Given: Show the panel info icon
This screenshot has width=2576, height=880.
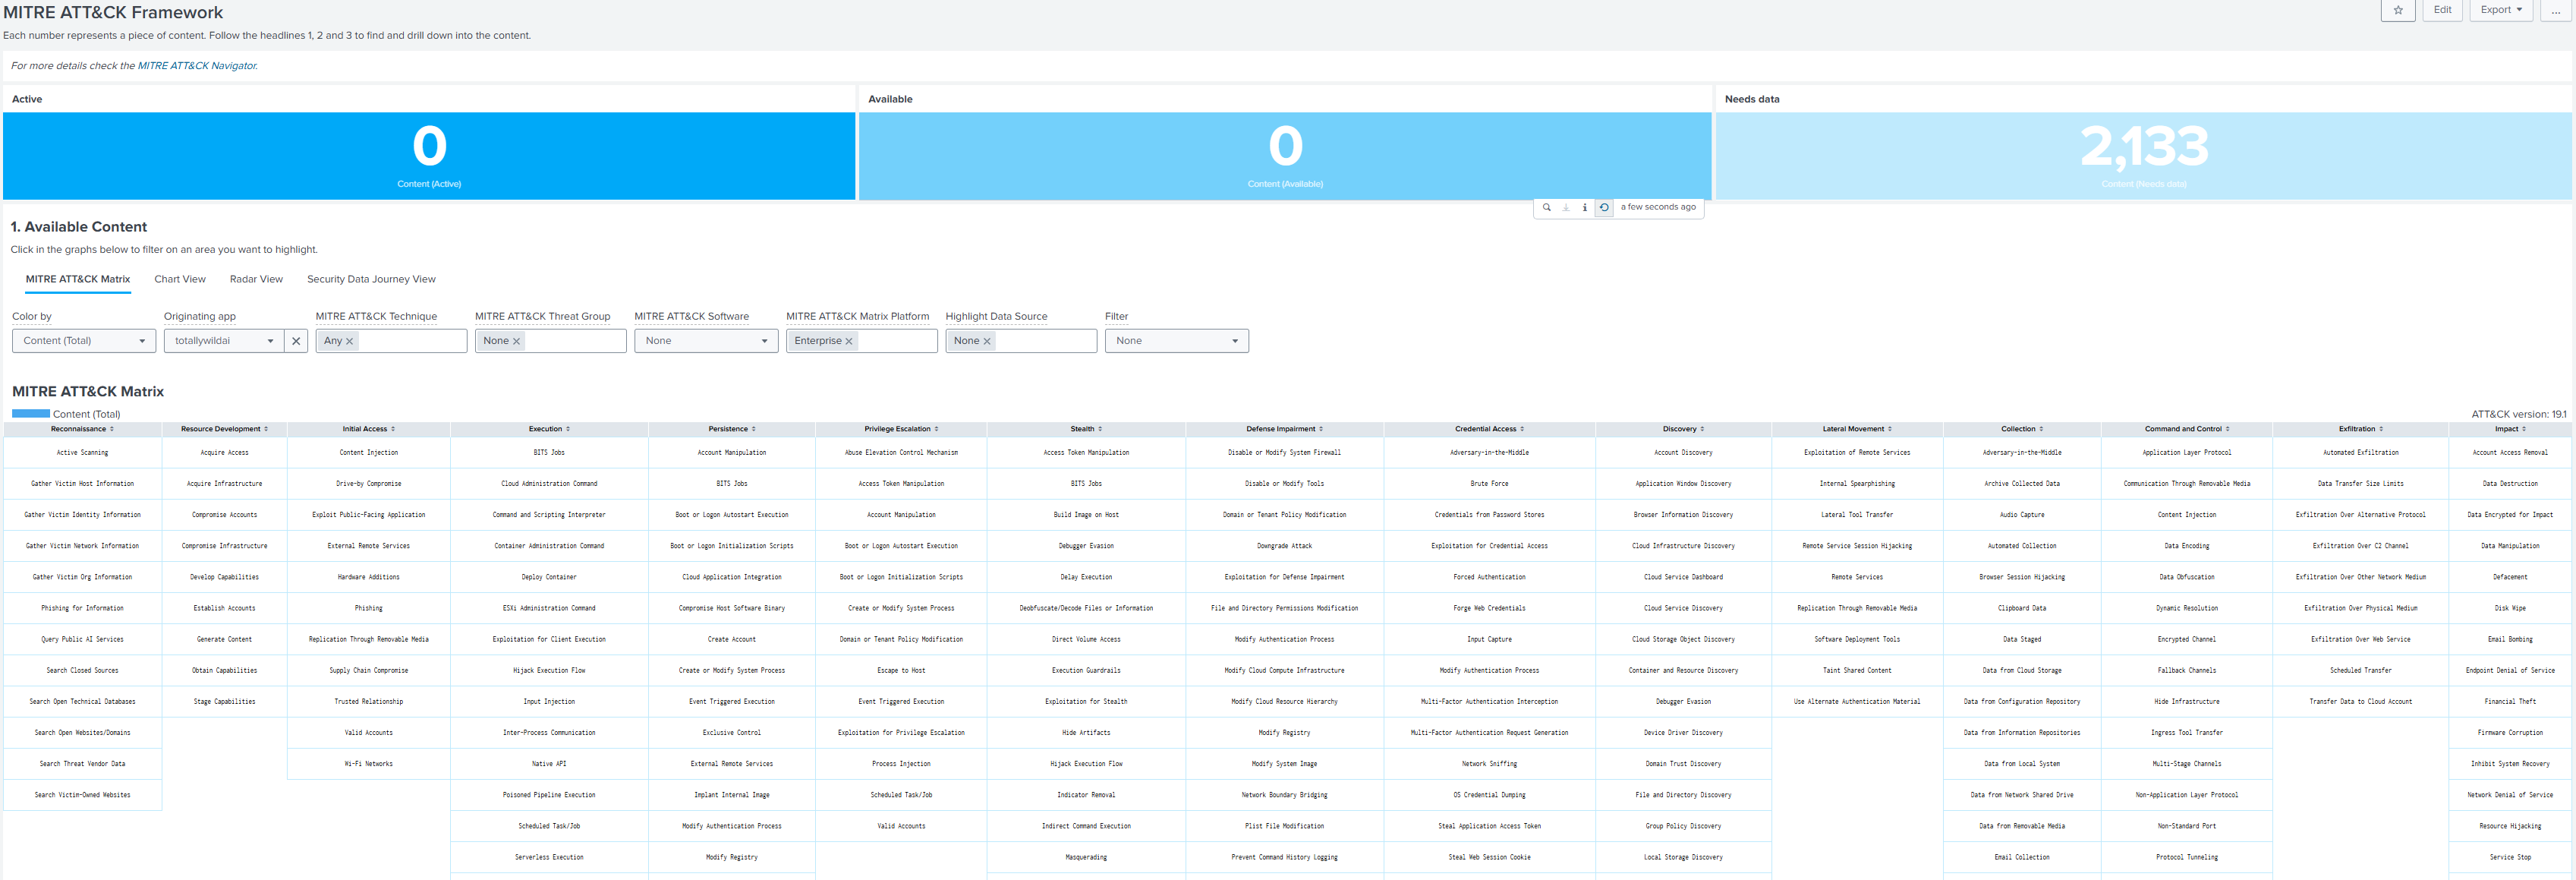Looking at the screenshot, I should (x=1584, y=207).
